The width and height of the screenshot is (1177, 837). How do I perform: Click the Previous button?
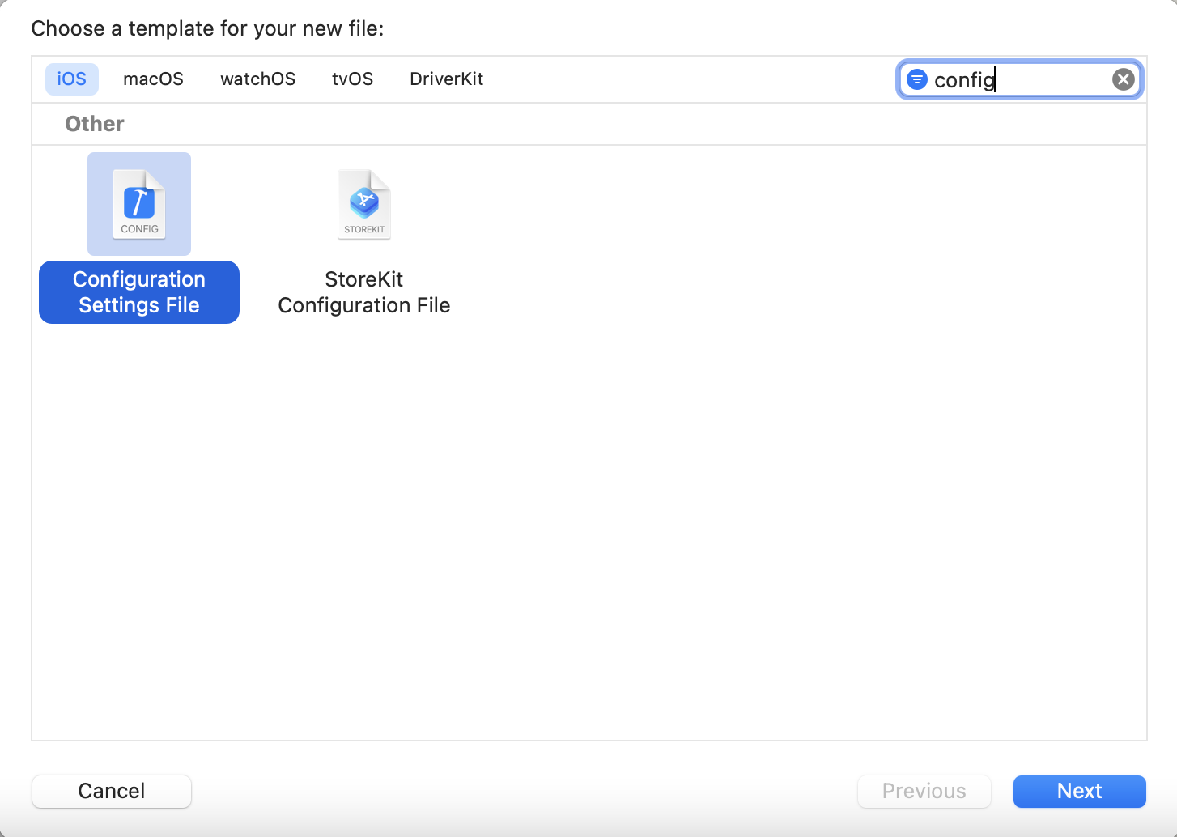tap(924, 791)
